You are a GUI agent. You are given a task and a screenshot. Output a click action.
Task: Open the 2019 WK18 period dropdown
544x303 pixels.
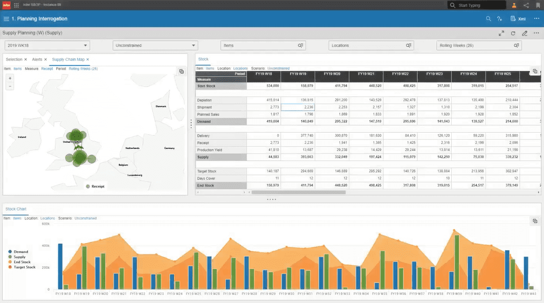47,45
